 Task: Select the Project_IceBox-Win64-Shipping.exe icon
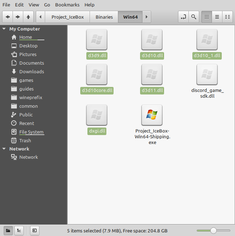tap(152, 115)
